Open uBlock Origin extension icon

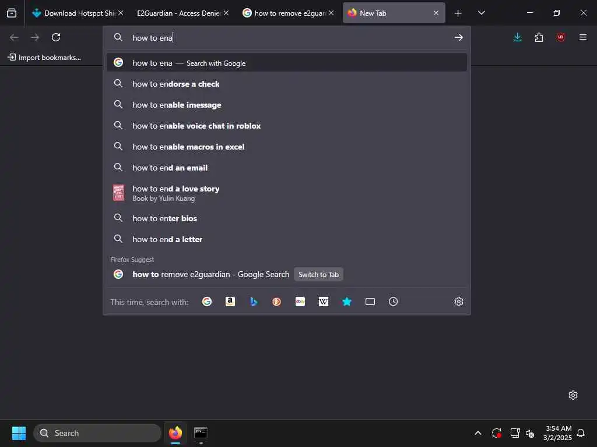point(560,37)
